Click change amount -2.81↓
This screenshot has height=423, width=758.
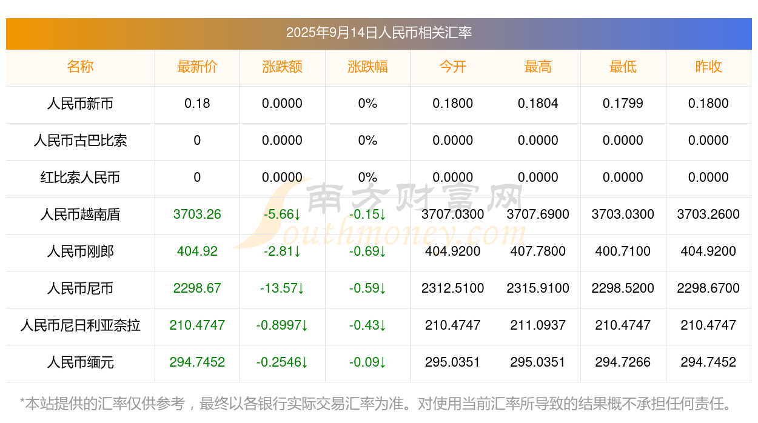[283, 251]
